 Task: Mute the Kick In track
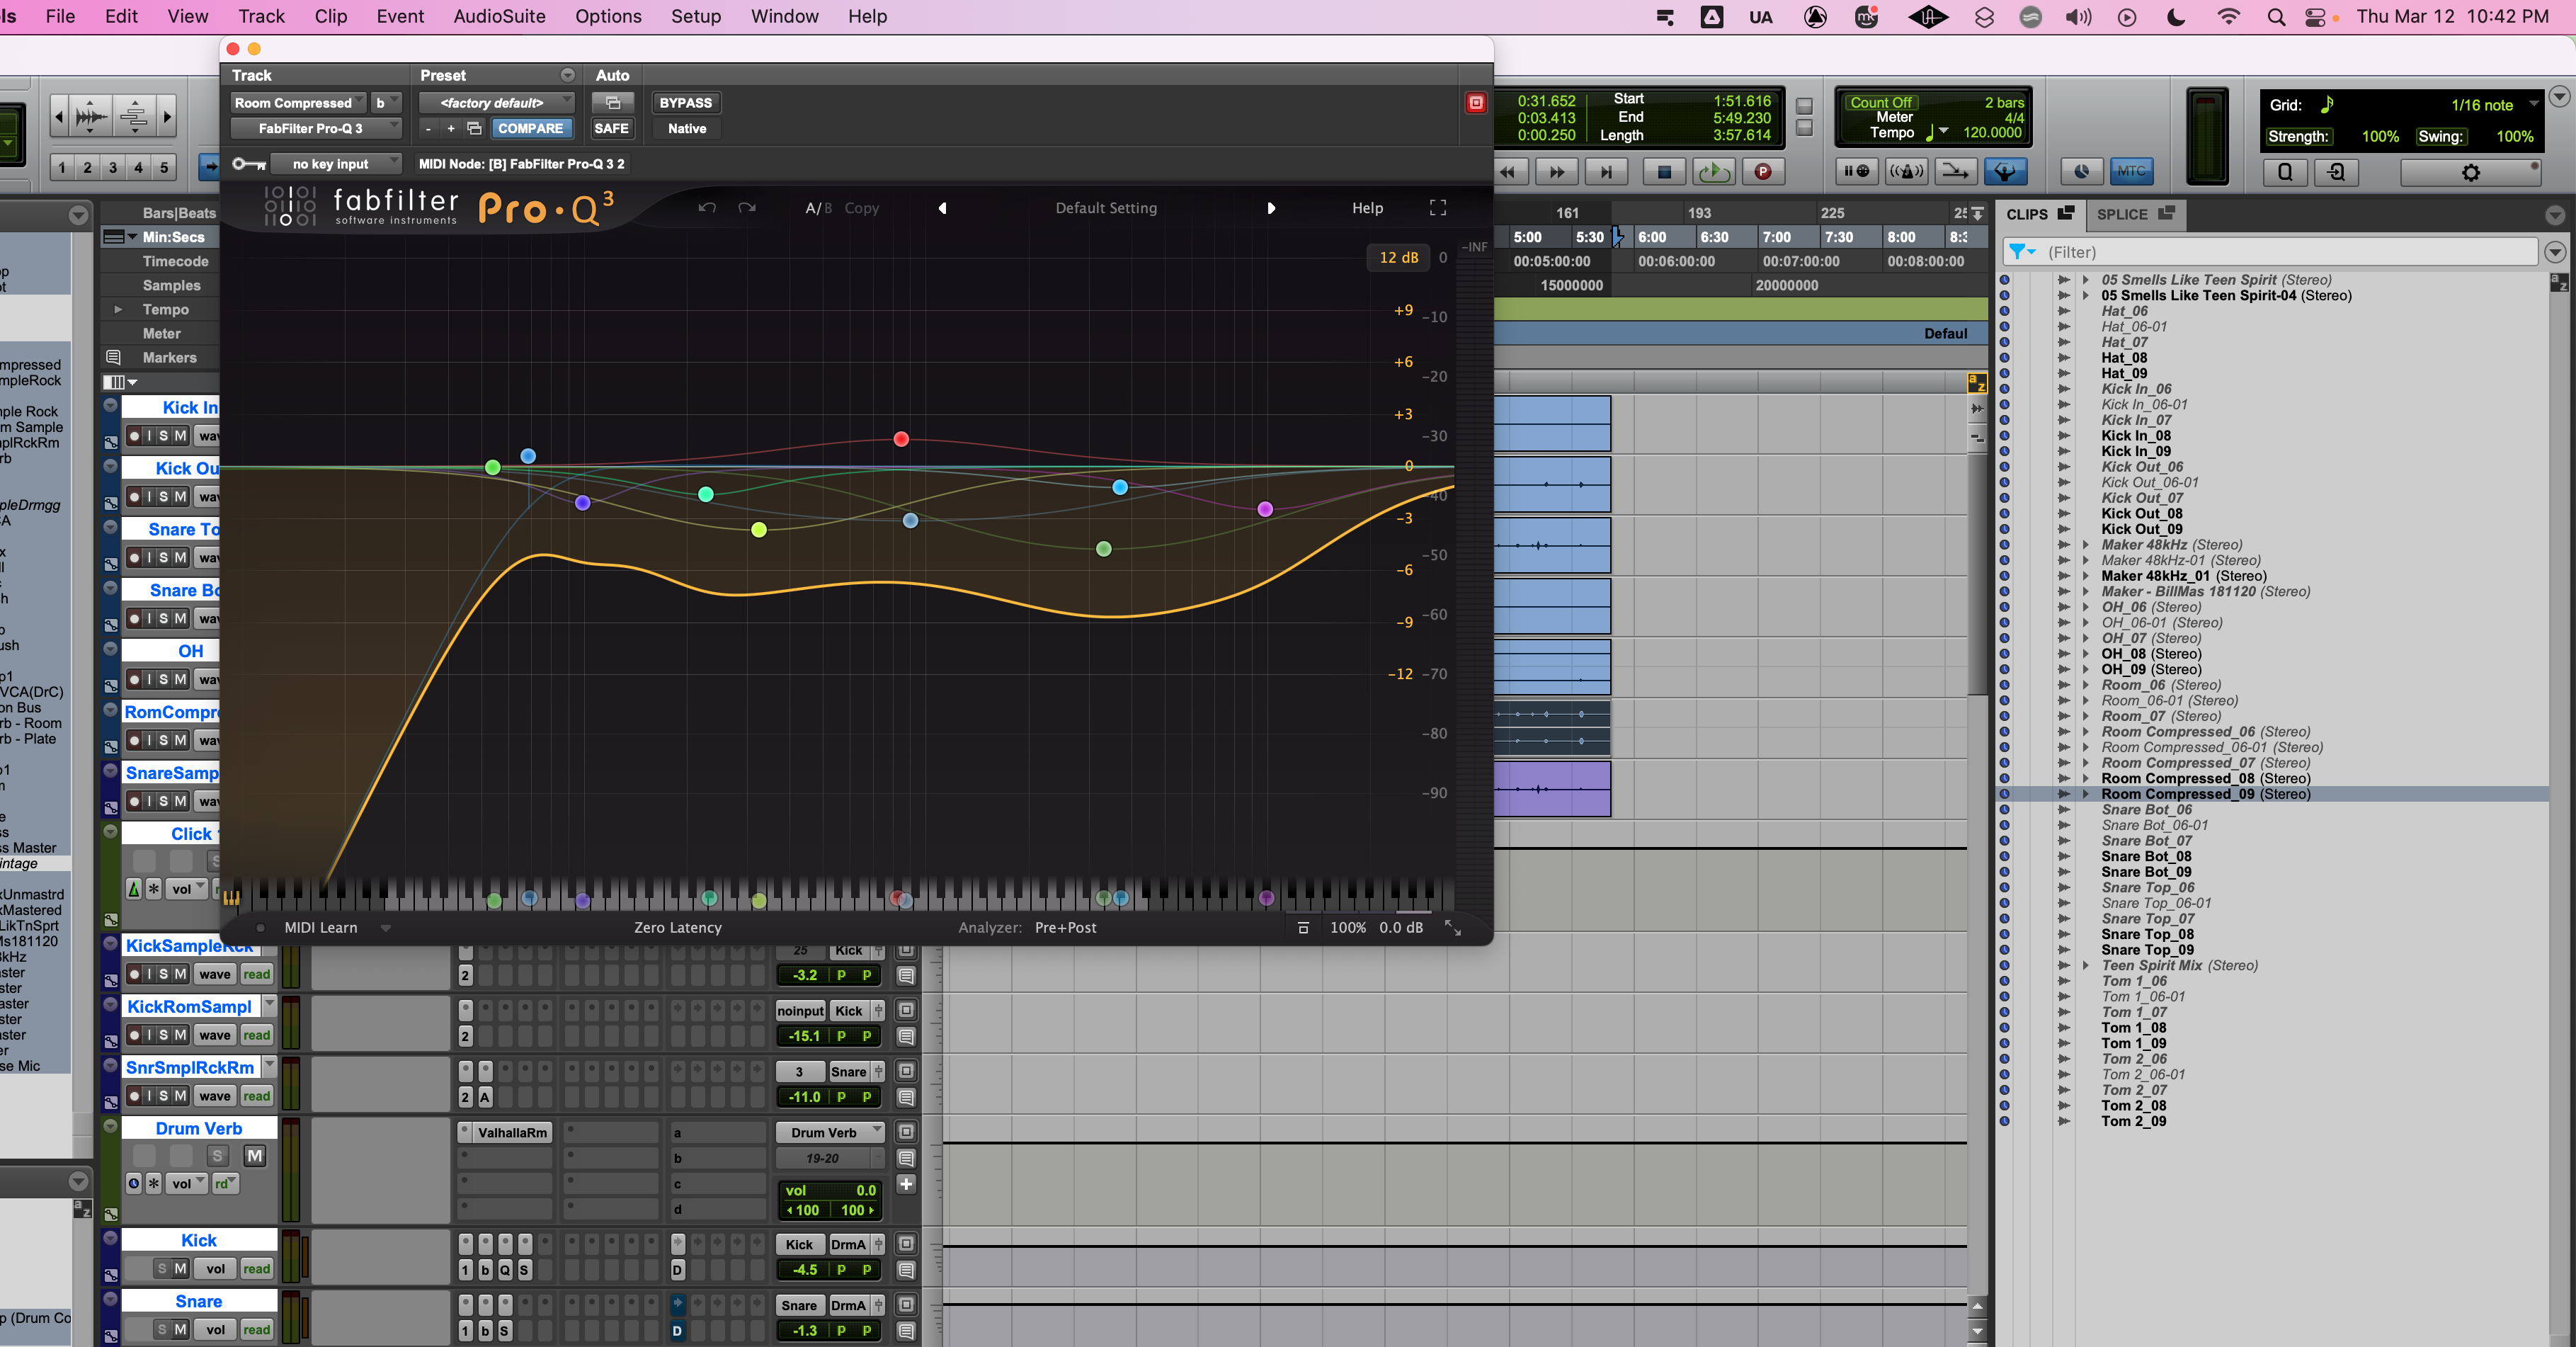coord(180,436)
